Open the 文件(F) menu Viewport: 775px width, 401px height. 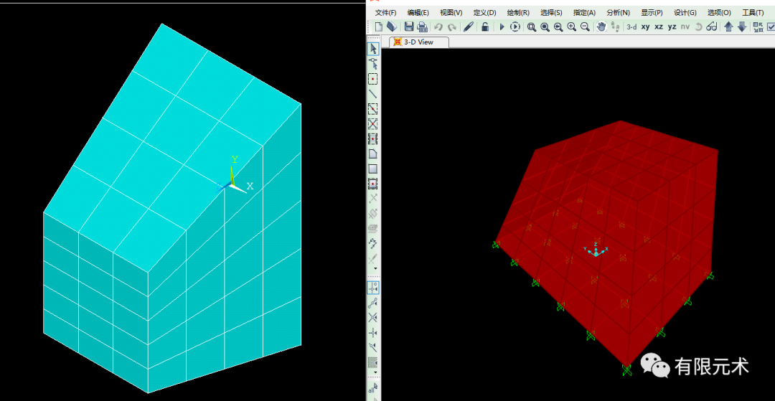pos(385,12)
